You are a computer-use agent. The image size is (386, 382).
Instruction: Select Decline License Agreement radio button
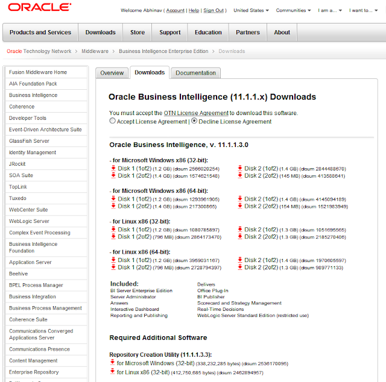click(194, 121)
